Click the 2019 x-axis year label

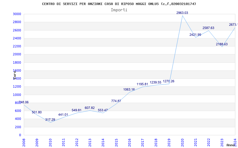pos(169,142)
